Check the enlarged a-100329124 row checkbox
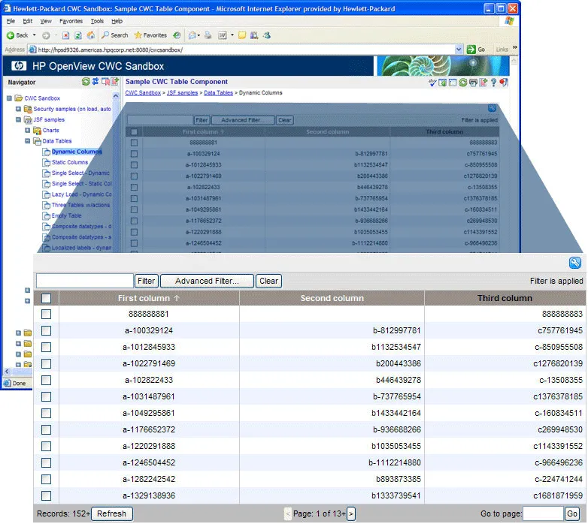 pyautogui.click(x=46, y=331)
